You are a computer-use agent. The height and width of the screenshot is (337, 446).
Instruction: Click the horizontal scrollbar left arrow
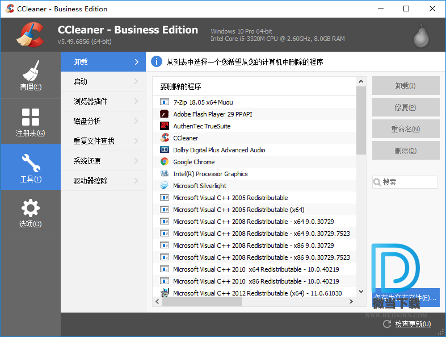coord(157,301)
